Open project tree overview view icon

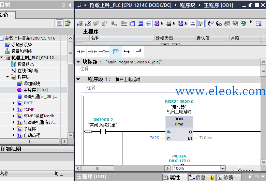point(68,23)
